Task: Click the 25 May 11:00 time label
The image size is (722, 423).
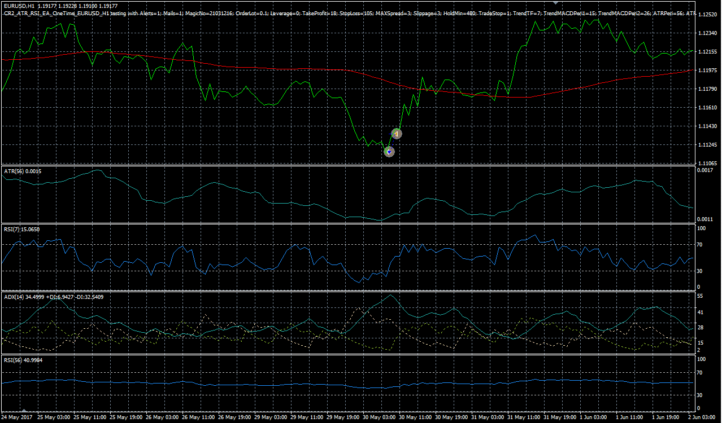Action: (x=90, y=418)
